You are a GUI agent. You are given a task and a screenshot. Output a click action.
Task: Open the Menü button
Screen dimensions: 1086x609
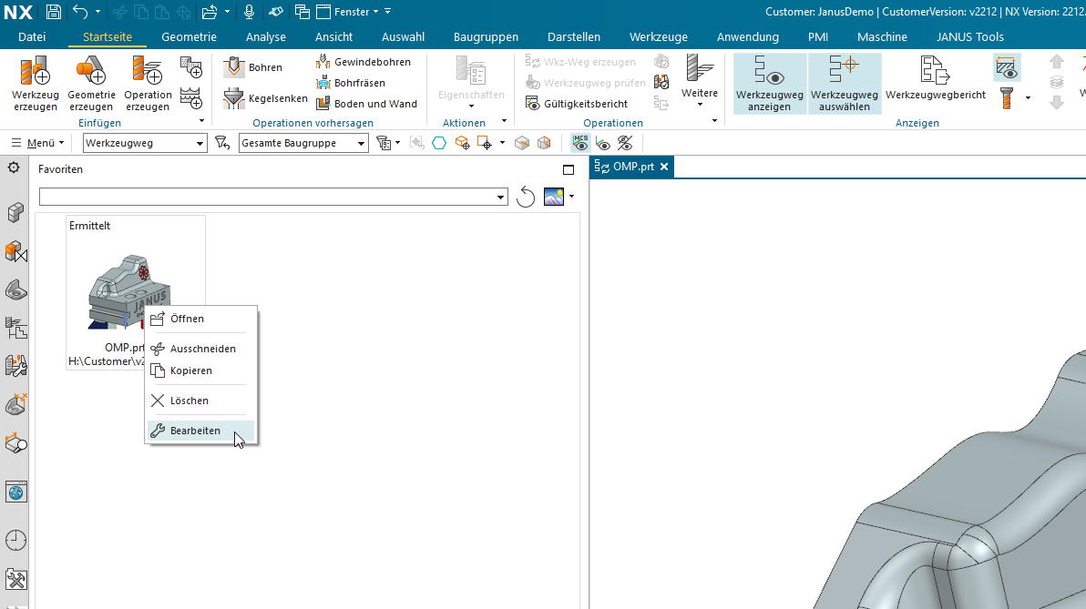38,143
